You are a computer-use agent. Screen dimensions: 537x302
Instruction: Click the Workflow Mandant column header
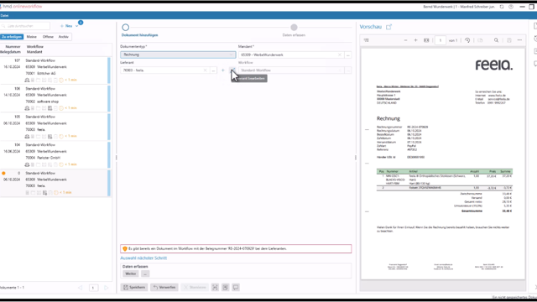click(x=35, y=49)
